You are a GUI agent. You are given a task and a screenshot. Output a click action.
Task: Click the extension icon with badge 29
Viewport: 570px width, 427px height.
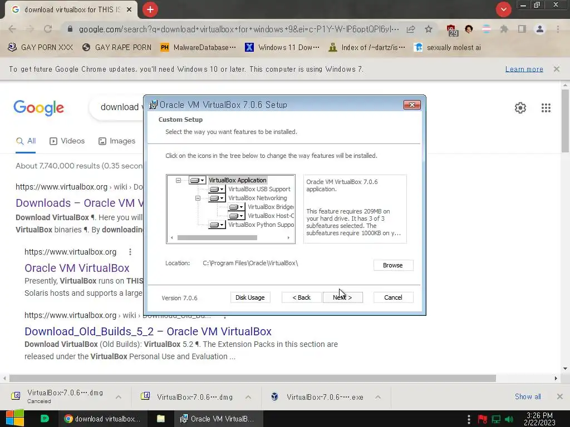[x=452, y=30]
